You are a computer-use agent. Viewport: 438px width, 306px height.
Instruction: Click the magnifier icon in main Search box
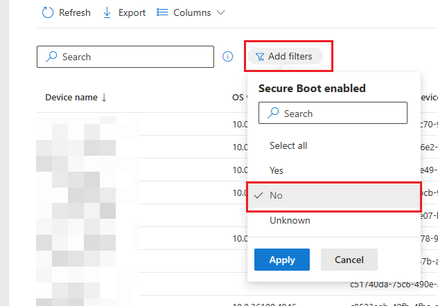pos(50,57)
